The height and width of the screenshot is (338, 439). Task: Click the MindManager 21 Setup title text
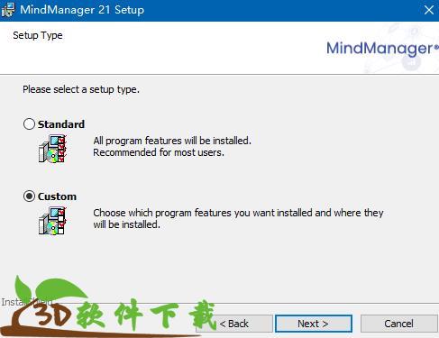click(82, 10)
